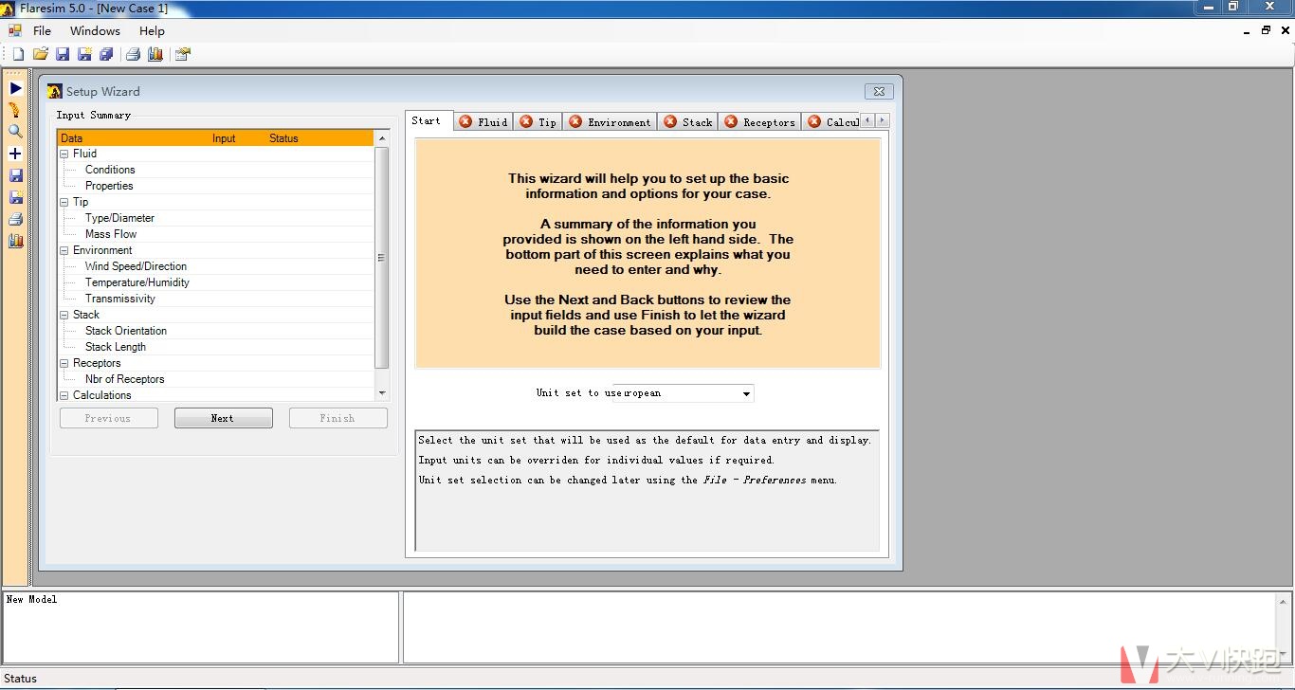Switch to the Fluid tab
The width and height of the screenshot is (1295, 690).
(483, 122)
